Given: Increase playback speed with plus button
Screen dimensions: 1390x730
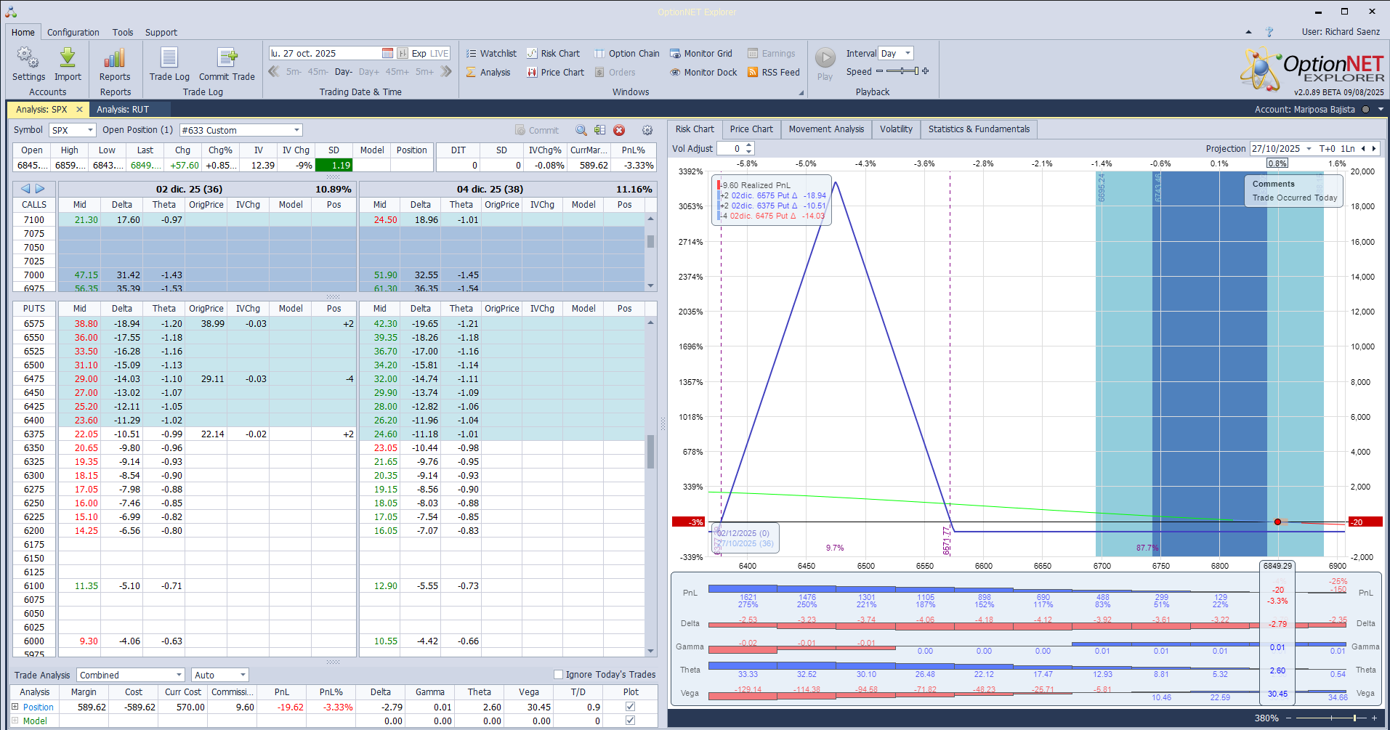Looking at the screenshot, I should [x=926, y=71].
